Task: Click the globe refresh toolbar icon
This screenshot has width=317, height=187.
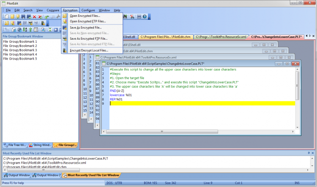Action: point(19,30)
